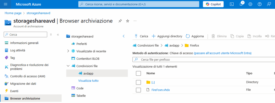The height and width of the screenshot is (103, 275).
Task: Check the parent directory [..] row checkbox
Action: click(138, 82)
